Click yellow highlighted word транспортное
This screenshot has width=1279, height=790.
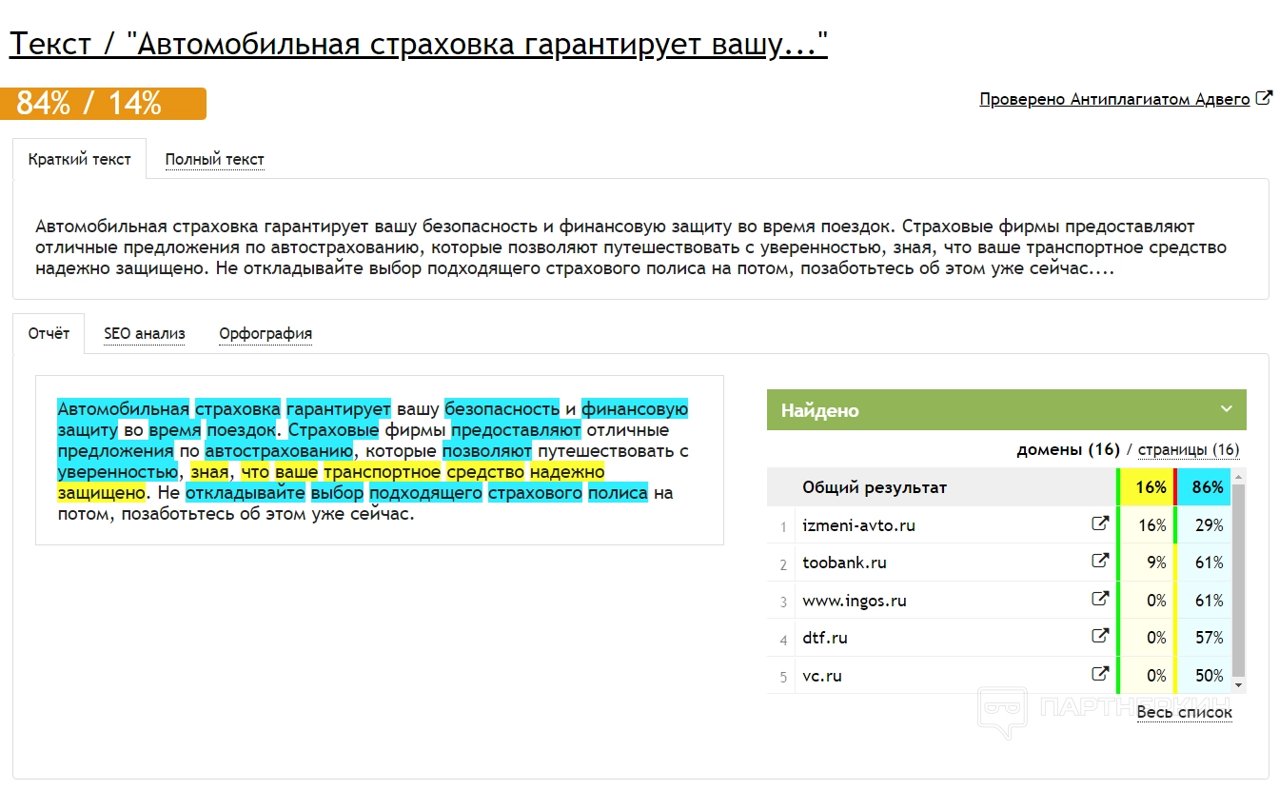coord(383,471)
